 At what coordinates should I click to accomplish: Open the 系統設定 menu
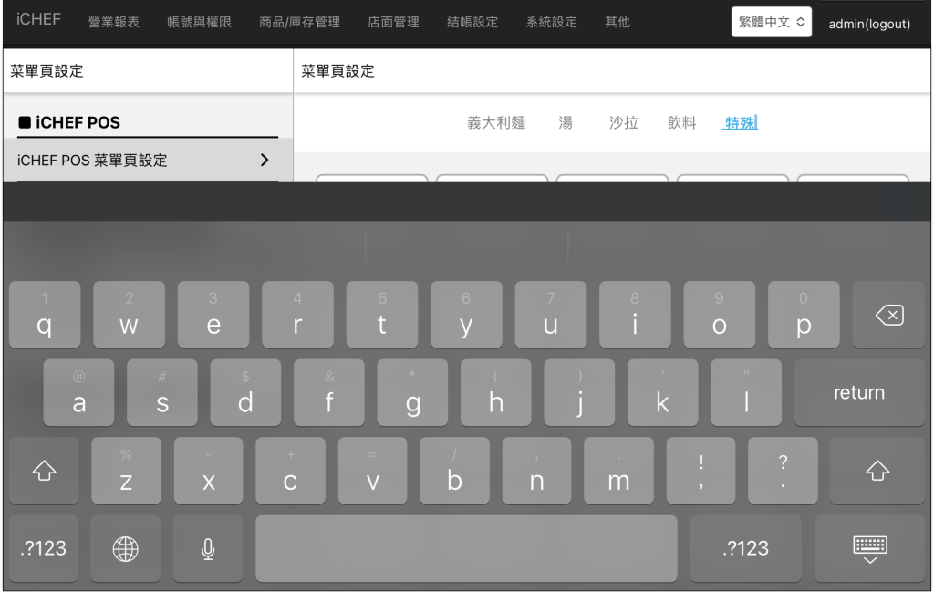552,22
